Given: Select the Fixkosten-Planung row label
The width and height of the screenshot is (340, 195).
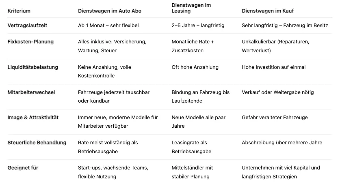Looking at the screenshot, I should [30, 42].
